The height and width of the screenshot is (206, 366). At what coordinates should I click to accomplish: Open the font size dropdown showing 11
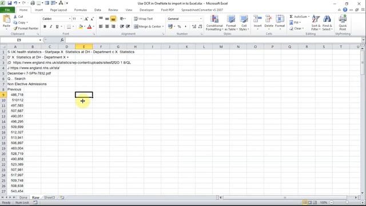point(81,19)
